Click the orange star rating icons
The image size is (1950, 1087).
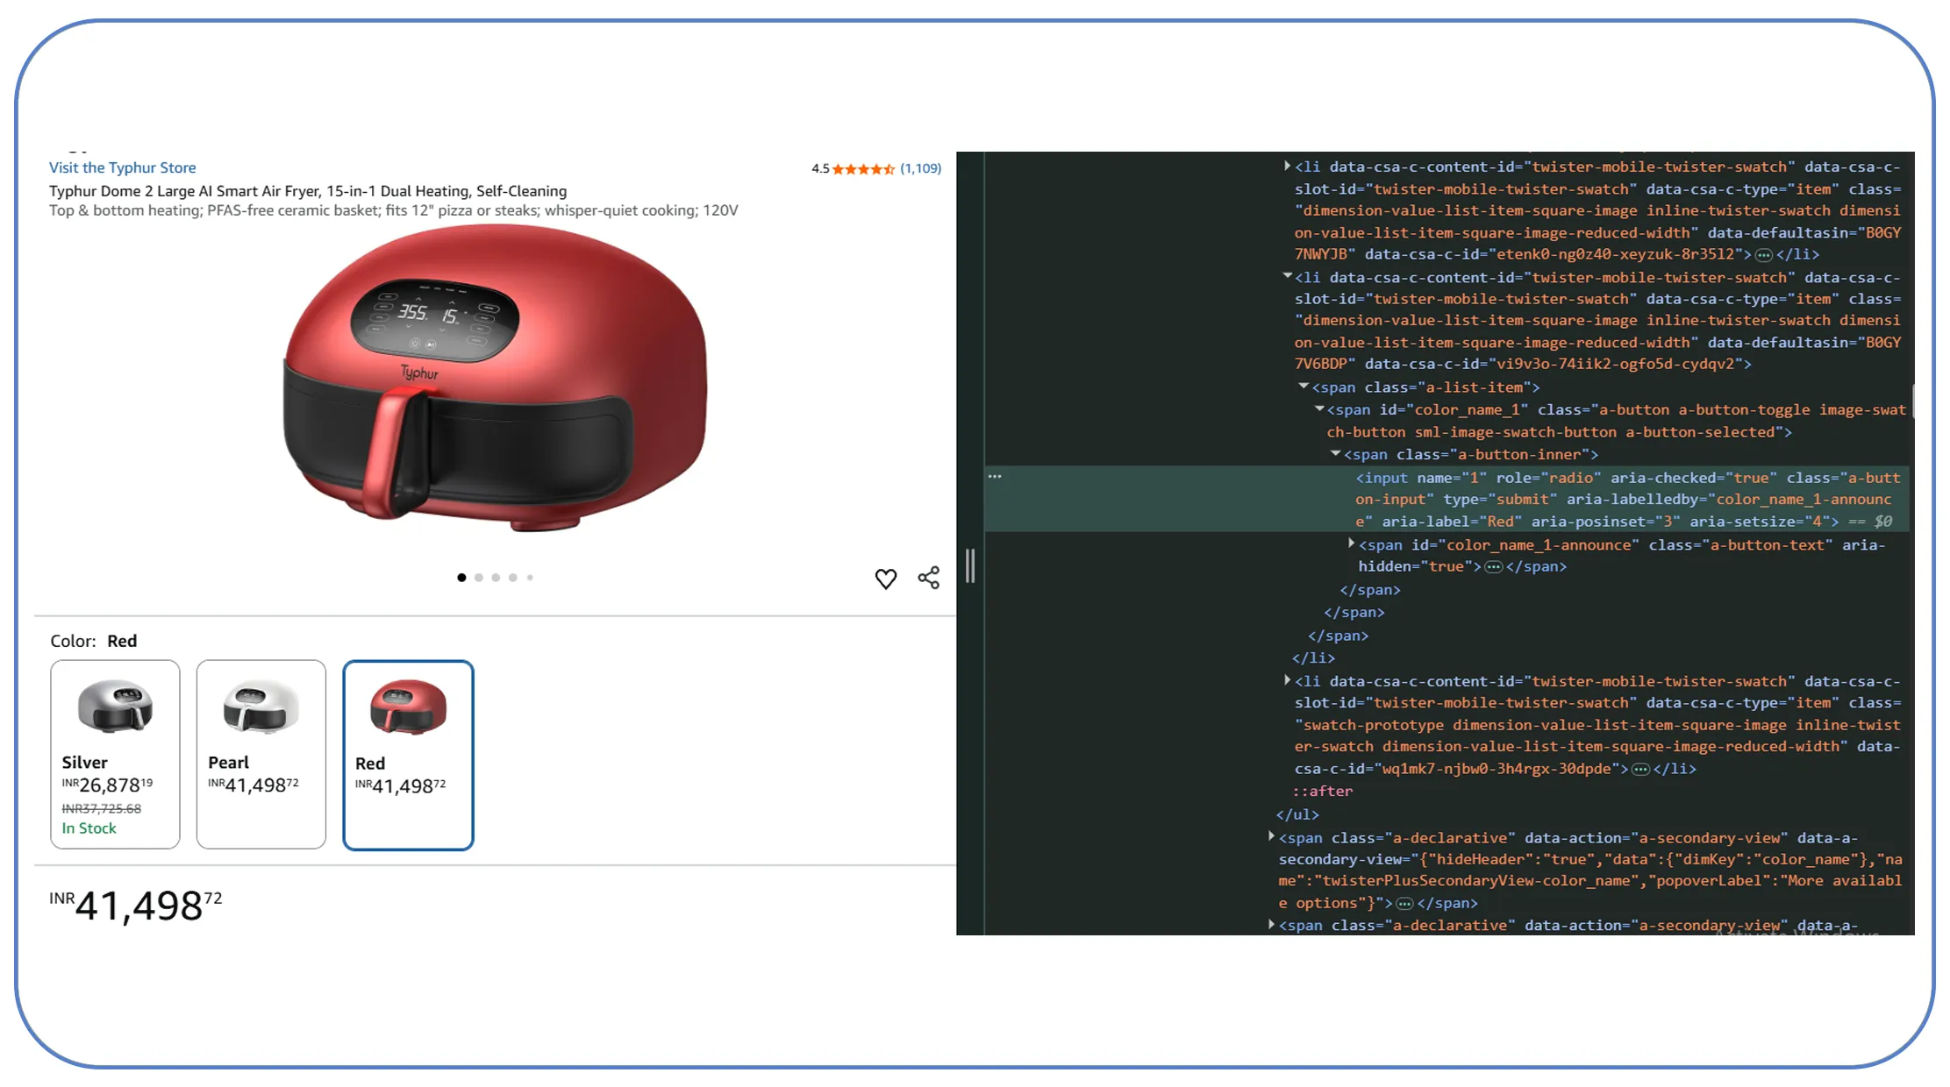pyautogui.click(x=863, y=168)
